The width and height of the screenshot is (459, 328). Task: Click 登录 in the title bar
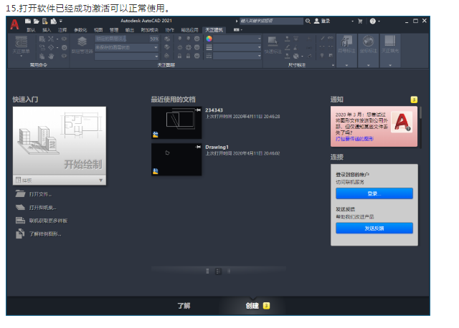[x=326, y=21]
